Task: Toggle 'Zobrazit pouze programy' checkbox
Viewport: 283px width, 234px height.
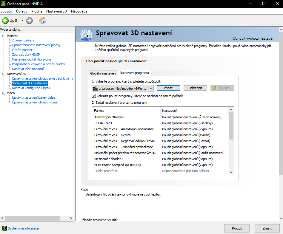Action: tap(94, 96)
